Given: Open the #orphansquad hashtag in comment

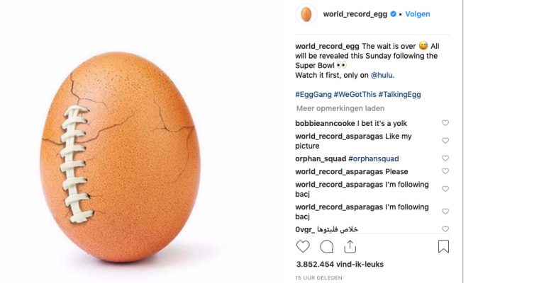Looking at the screenshot, I should click(x=373, y=158).
